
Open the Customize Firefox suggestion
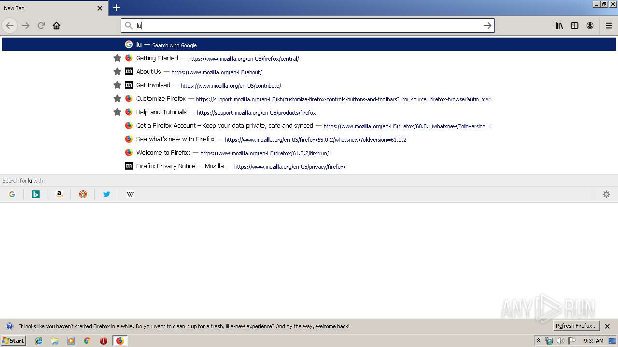[309, 98]
